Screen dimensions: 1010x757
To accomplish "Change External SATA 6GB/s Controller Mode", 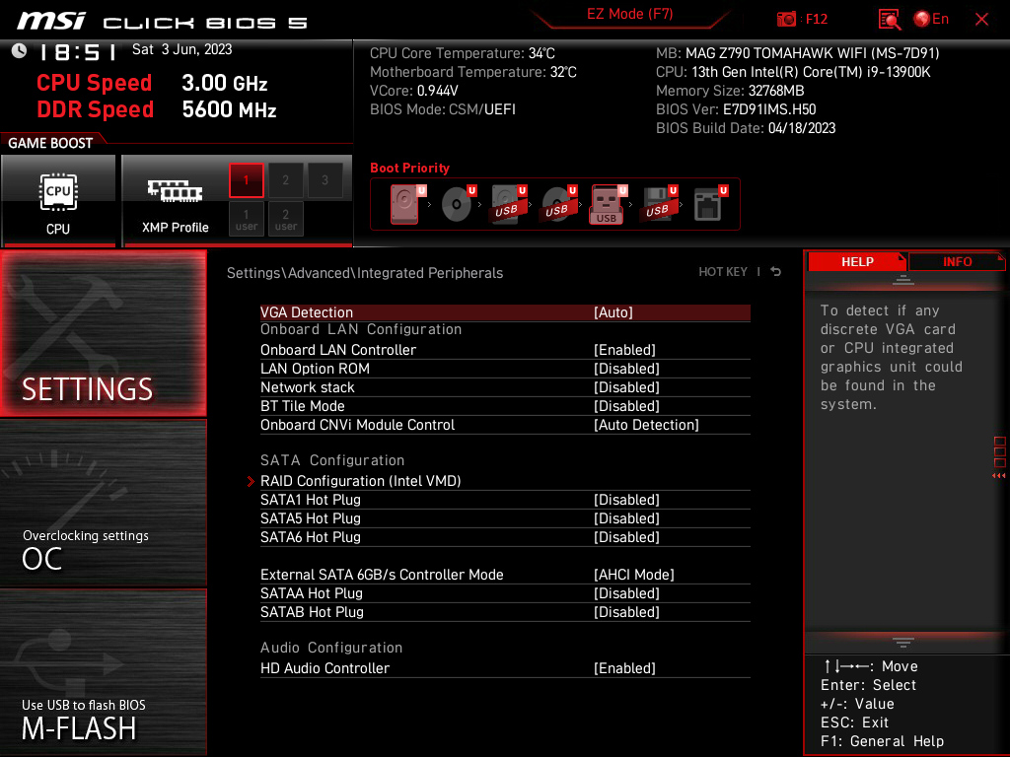I will (x=505, y=575).
